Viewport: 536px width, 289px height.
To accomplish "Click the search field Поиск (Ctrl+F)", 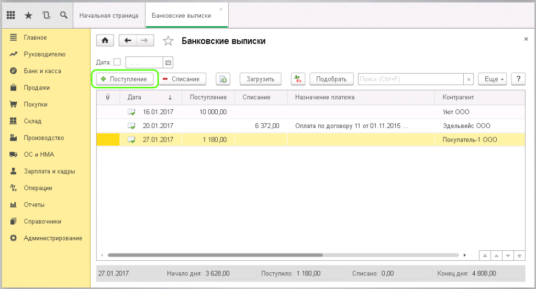I will 410,79.
